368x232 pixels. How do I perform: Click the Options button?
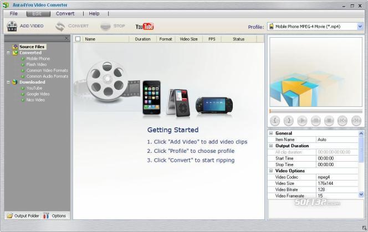[55, 216]
